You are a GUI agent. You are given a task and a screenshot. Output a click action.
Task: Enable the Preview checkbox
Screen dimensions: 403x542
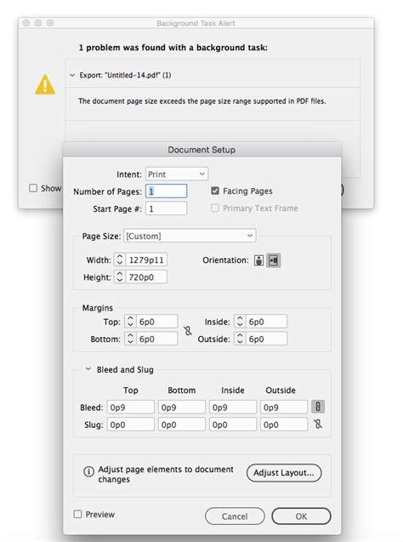point(77,514)
